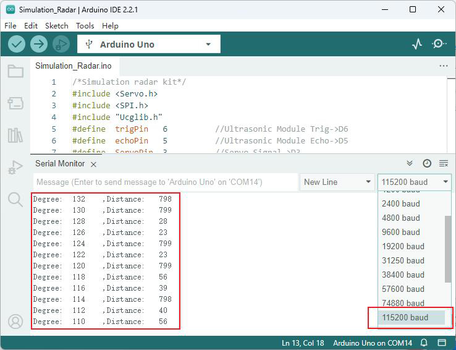The width and height of the screenshot is (456, 350).
Task: Choose 31250 baud from the list
Action: [412, 261]
